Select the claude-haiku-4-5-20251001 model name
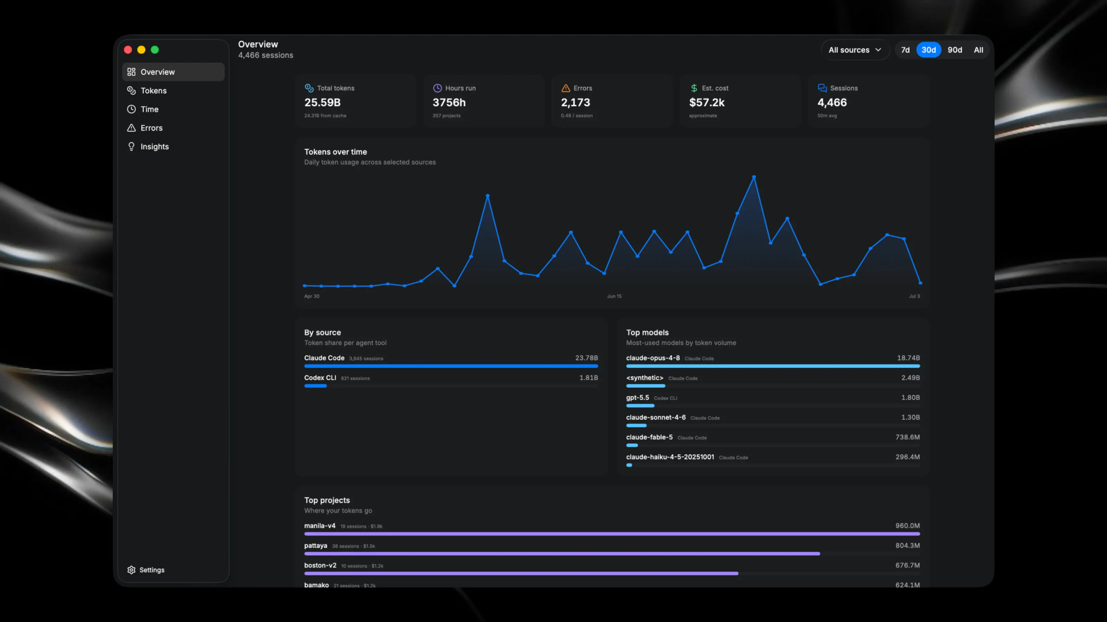Screen dimensions: 1107x622 click(670, 457)
